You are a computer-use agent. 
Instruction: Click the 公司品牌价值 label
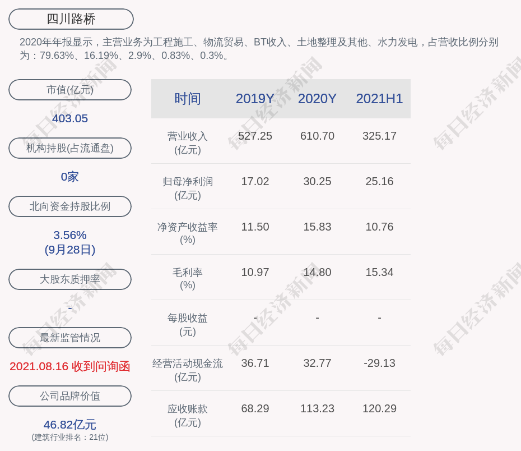point(69,395)
